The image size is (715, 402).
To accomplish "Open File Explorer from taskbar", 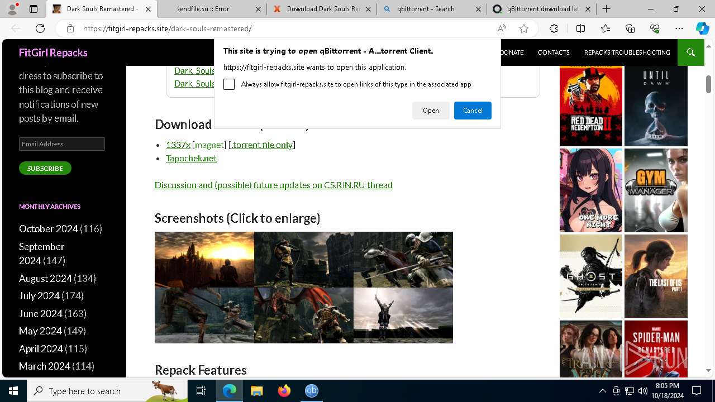I will (x=257, y=391).
